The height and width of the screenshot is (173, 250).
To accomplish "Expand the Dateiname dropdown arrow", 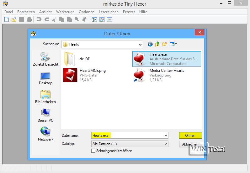I will [166, 136].
